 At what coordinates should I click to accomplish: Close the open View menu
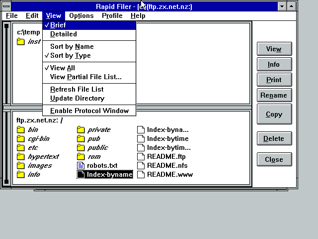point(54,15)
